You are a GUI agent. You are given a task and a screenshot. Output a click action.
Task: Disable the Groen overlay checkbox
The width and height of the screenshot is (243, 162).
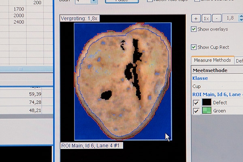pos(196,111)
